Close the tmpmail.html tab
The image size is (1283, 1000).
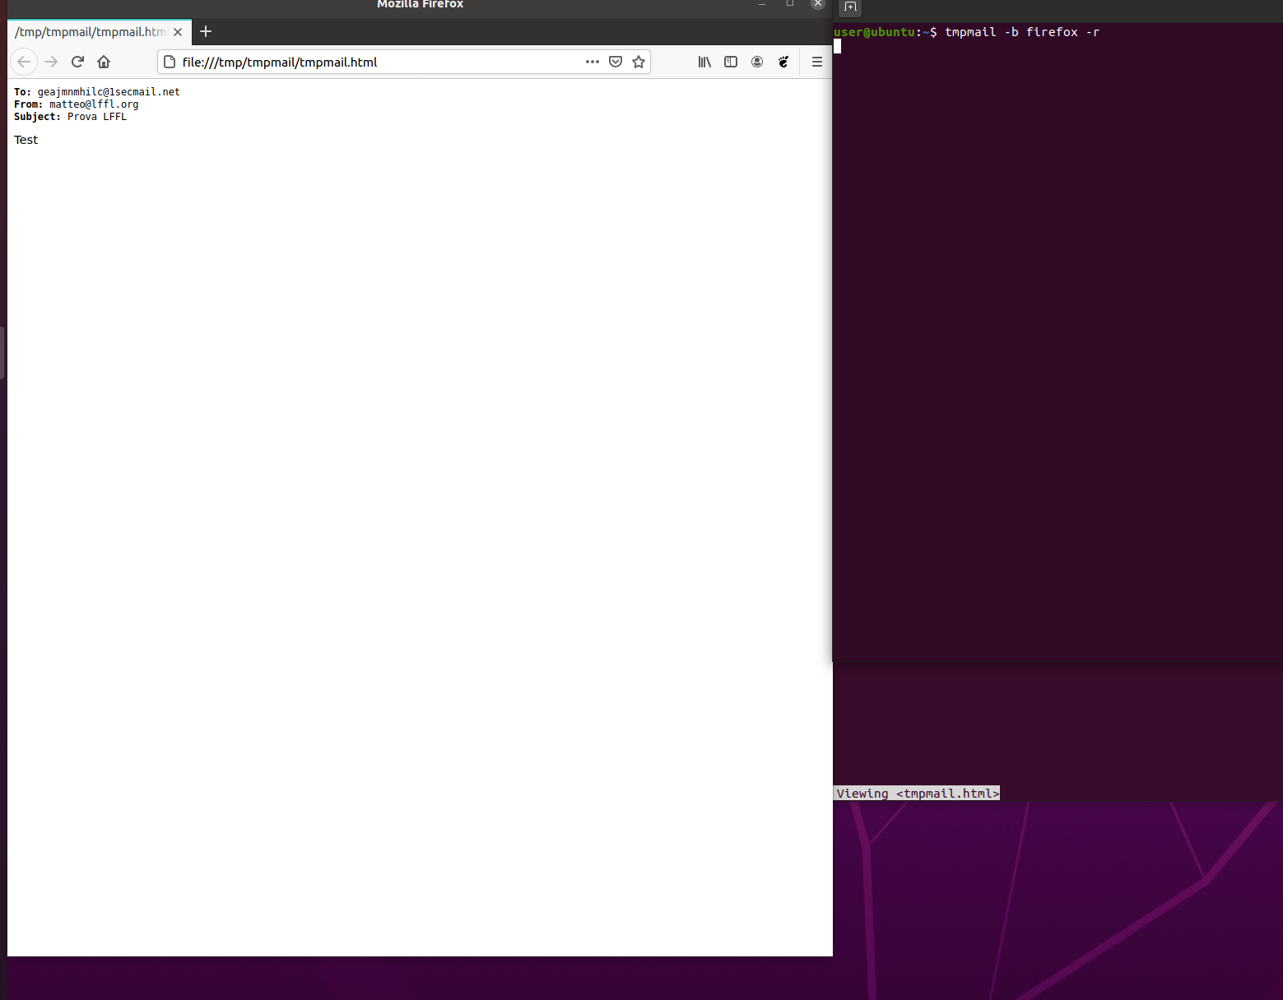178,32
